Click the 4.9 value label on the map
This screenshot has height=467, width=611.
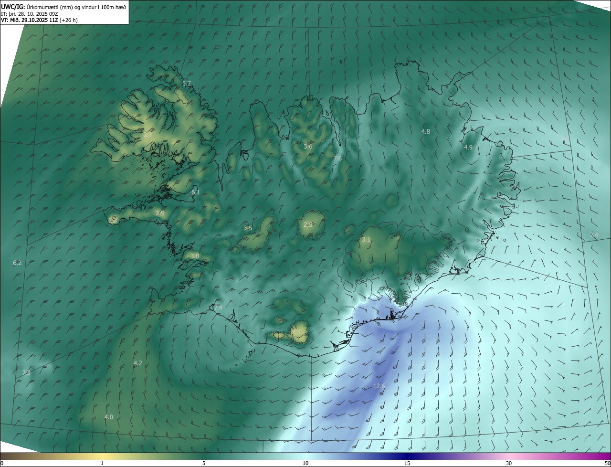tap(468, 148)
